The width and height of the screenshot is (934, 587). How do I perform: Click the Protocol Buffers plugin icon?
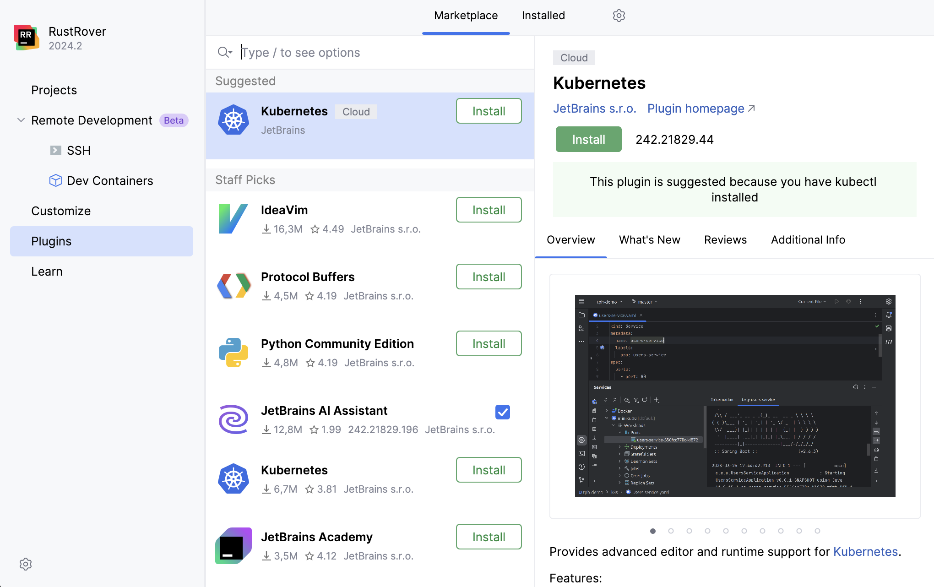[233, 286]
